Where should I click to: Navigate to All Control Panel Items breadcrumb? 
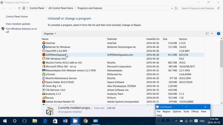click(x=61, y=8)
